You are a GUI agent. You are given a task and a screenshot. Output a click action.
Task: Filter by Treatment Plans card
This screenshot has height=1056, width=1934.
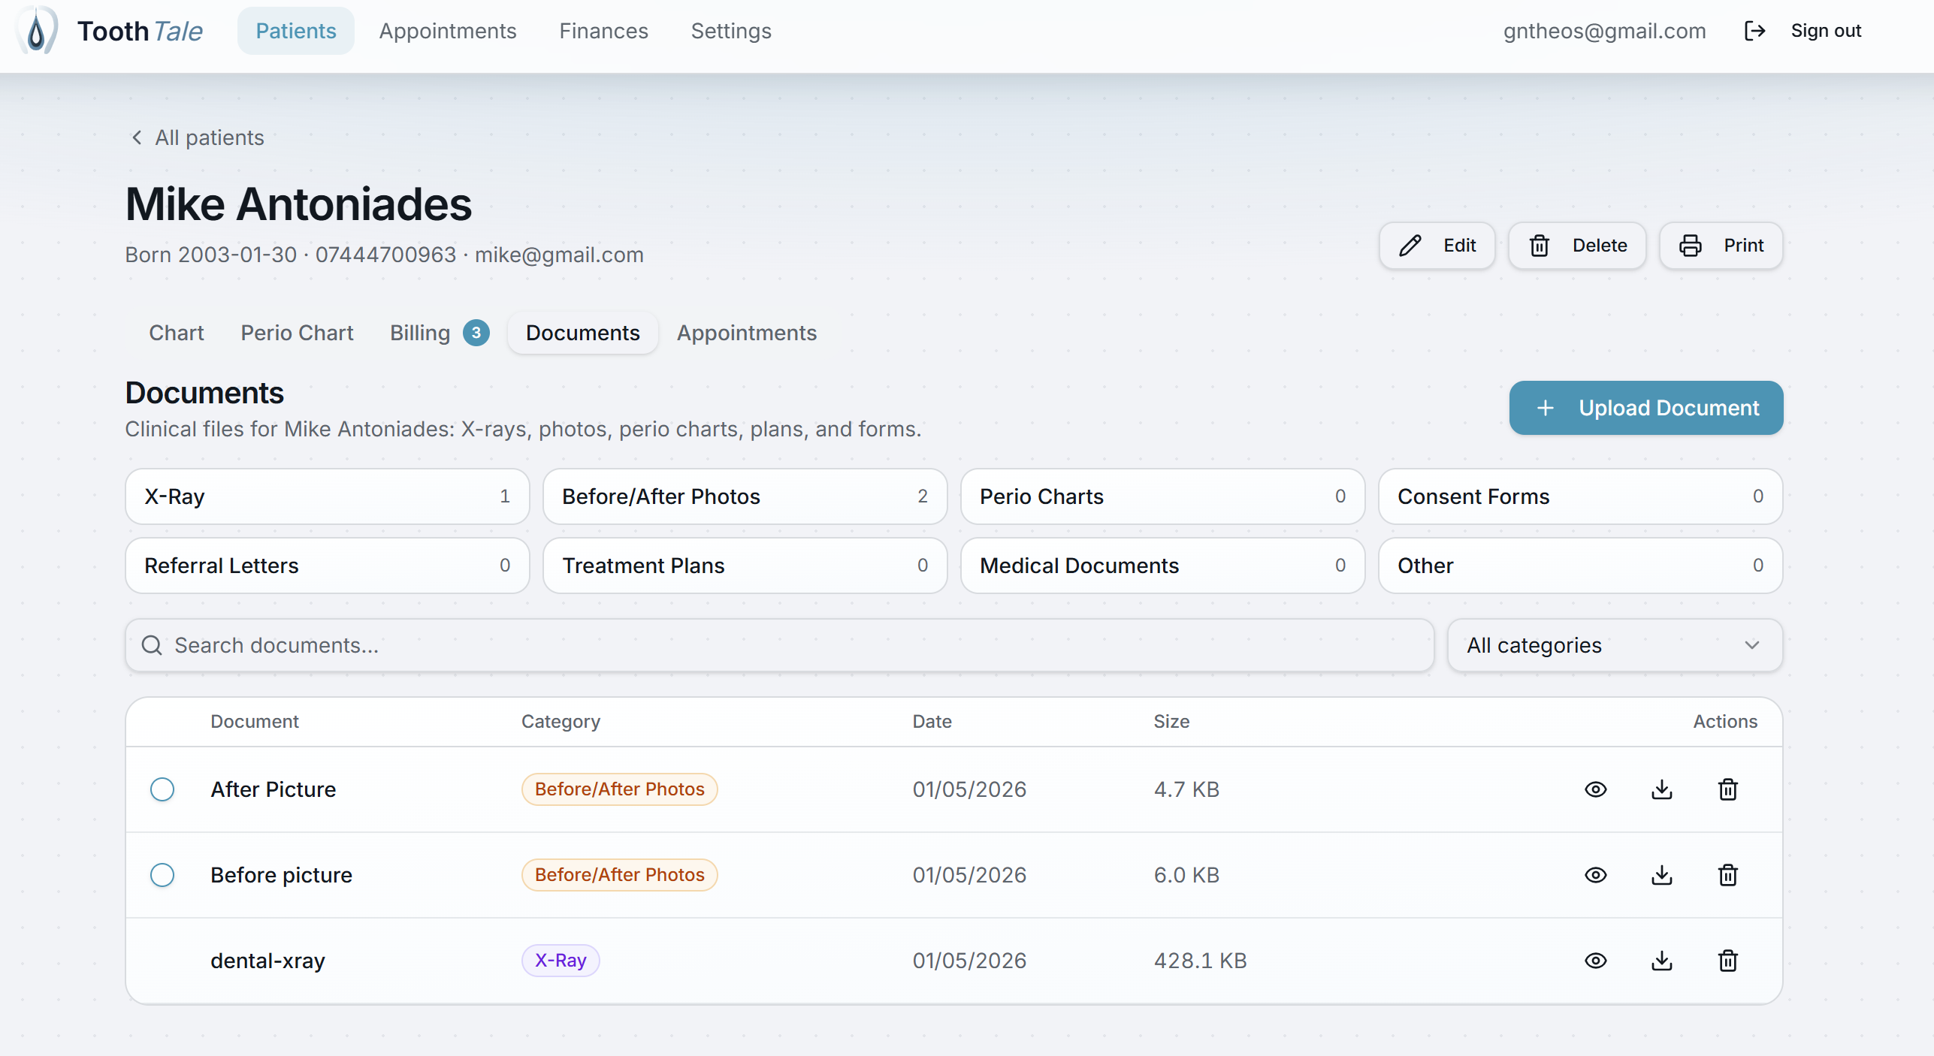pos(745,566)
